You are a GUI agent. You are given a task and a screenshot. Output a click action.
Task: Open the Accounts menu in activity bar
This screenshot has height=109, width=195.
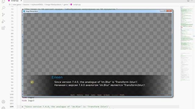(x=3, y=102)
